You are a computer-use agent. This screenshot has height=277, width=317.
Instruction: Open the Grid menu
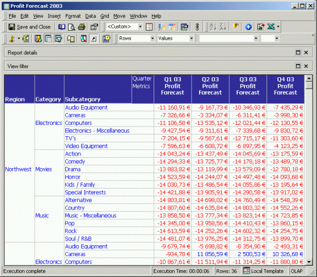point(105,16)
